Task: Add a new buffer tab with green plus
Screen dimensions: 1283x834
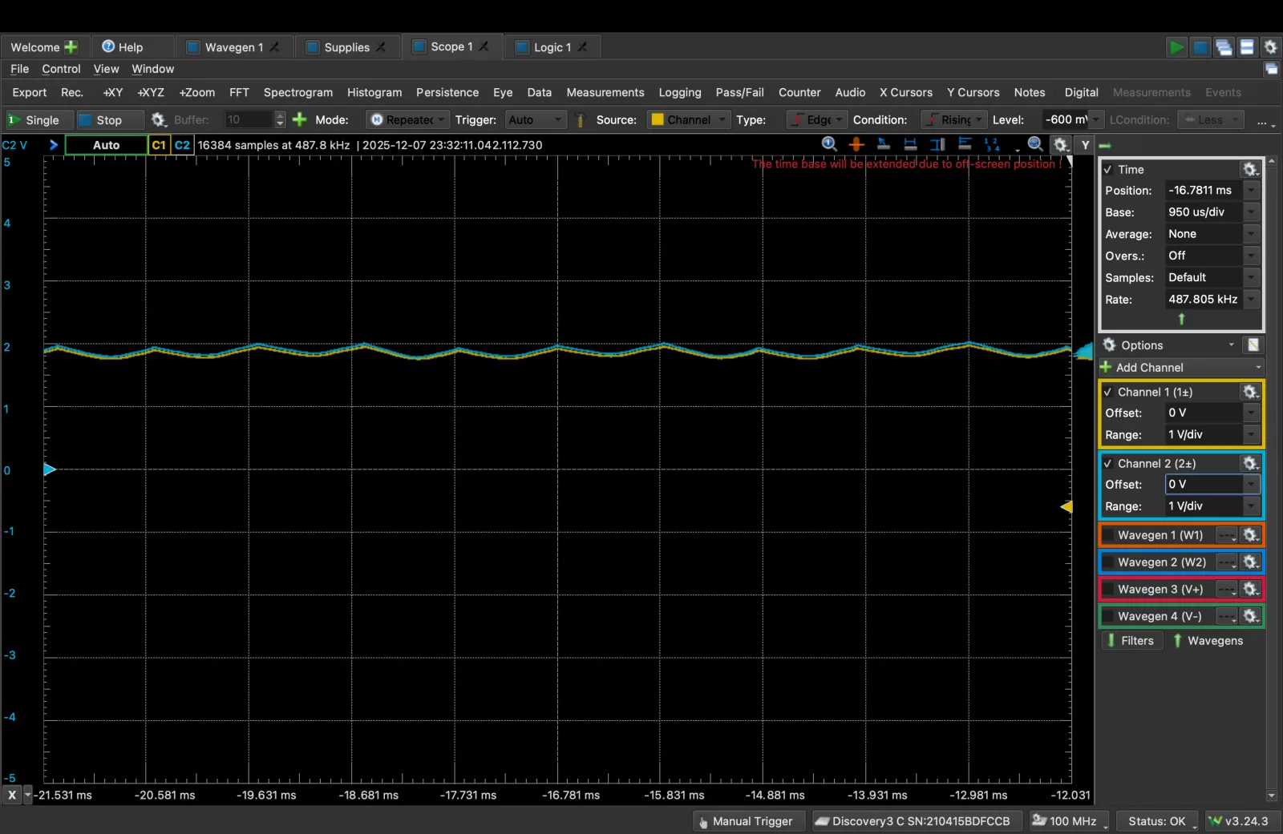Action: tap(299, 119)
